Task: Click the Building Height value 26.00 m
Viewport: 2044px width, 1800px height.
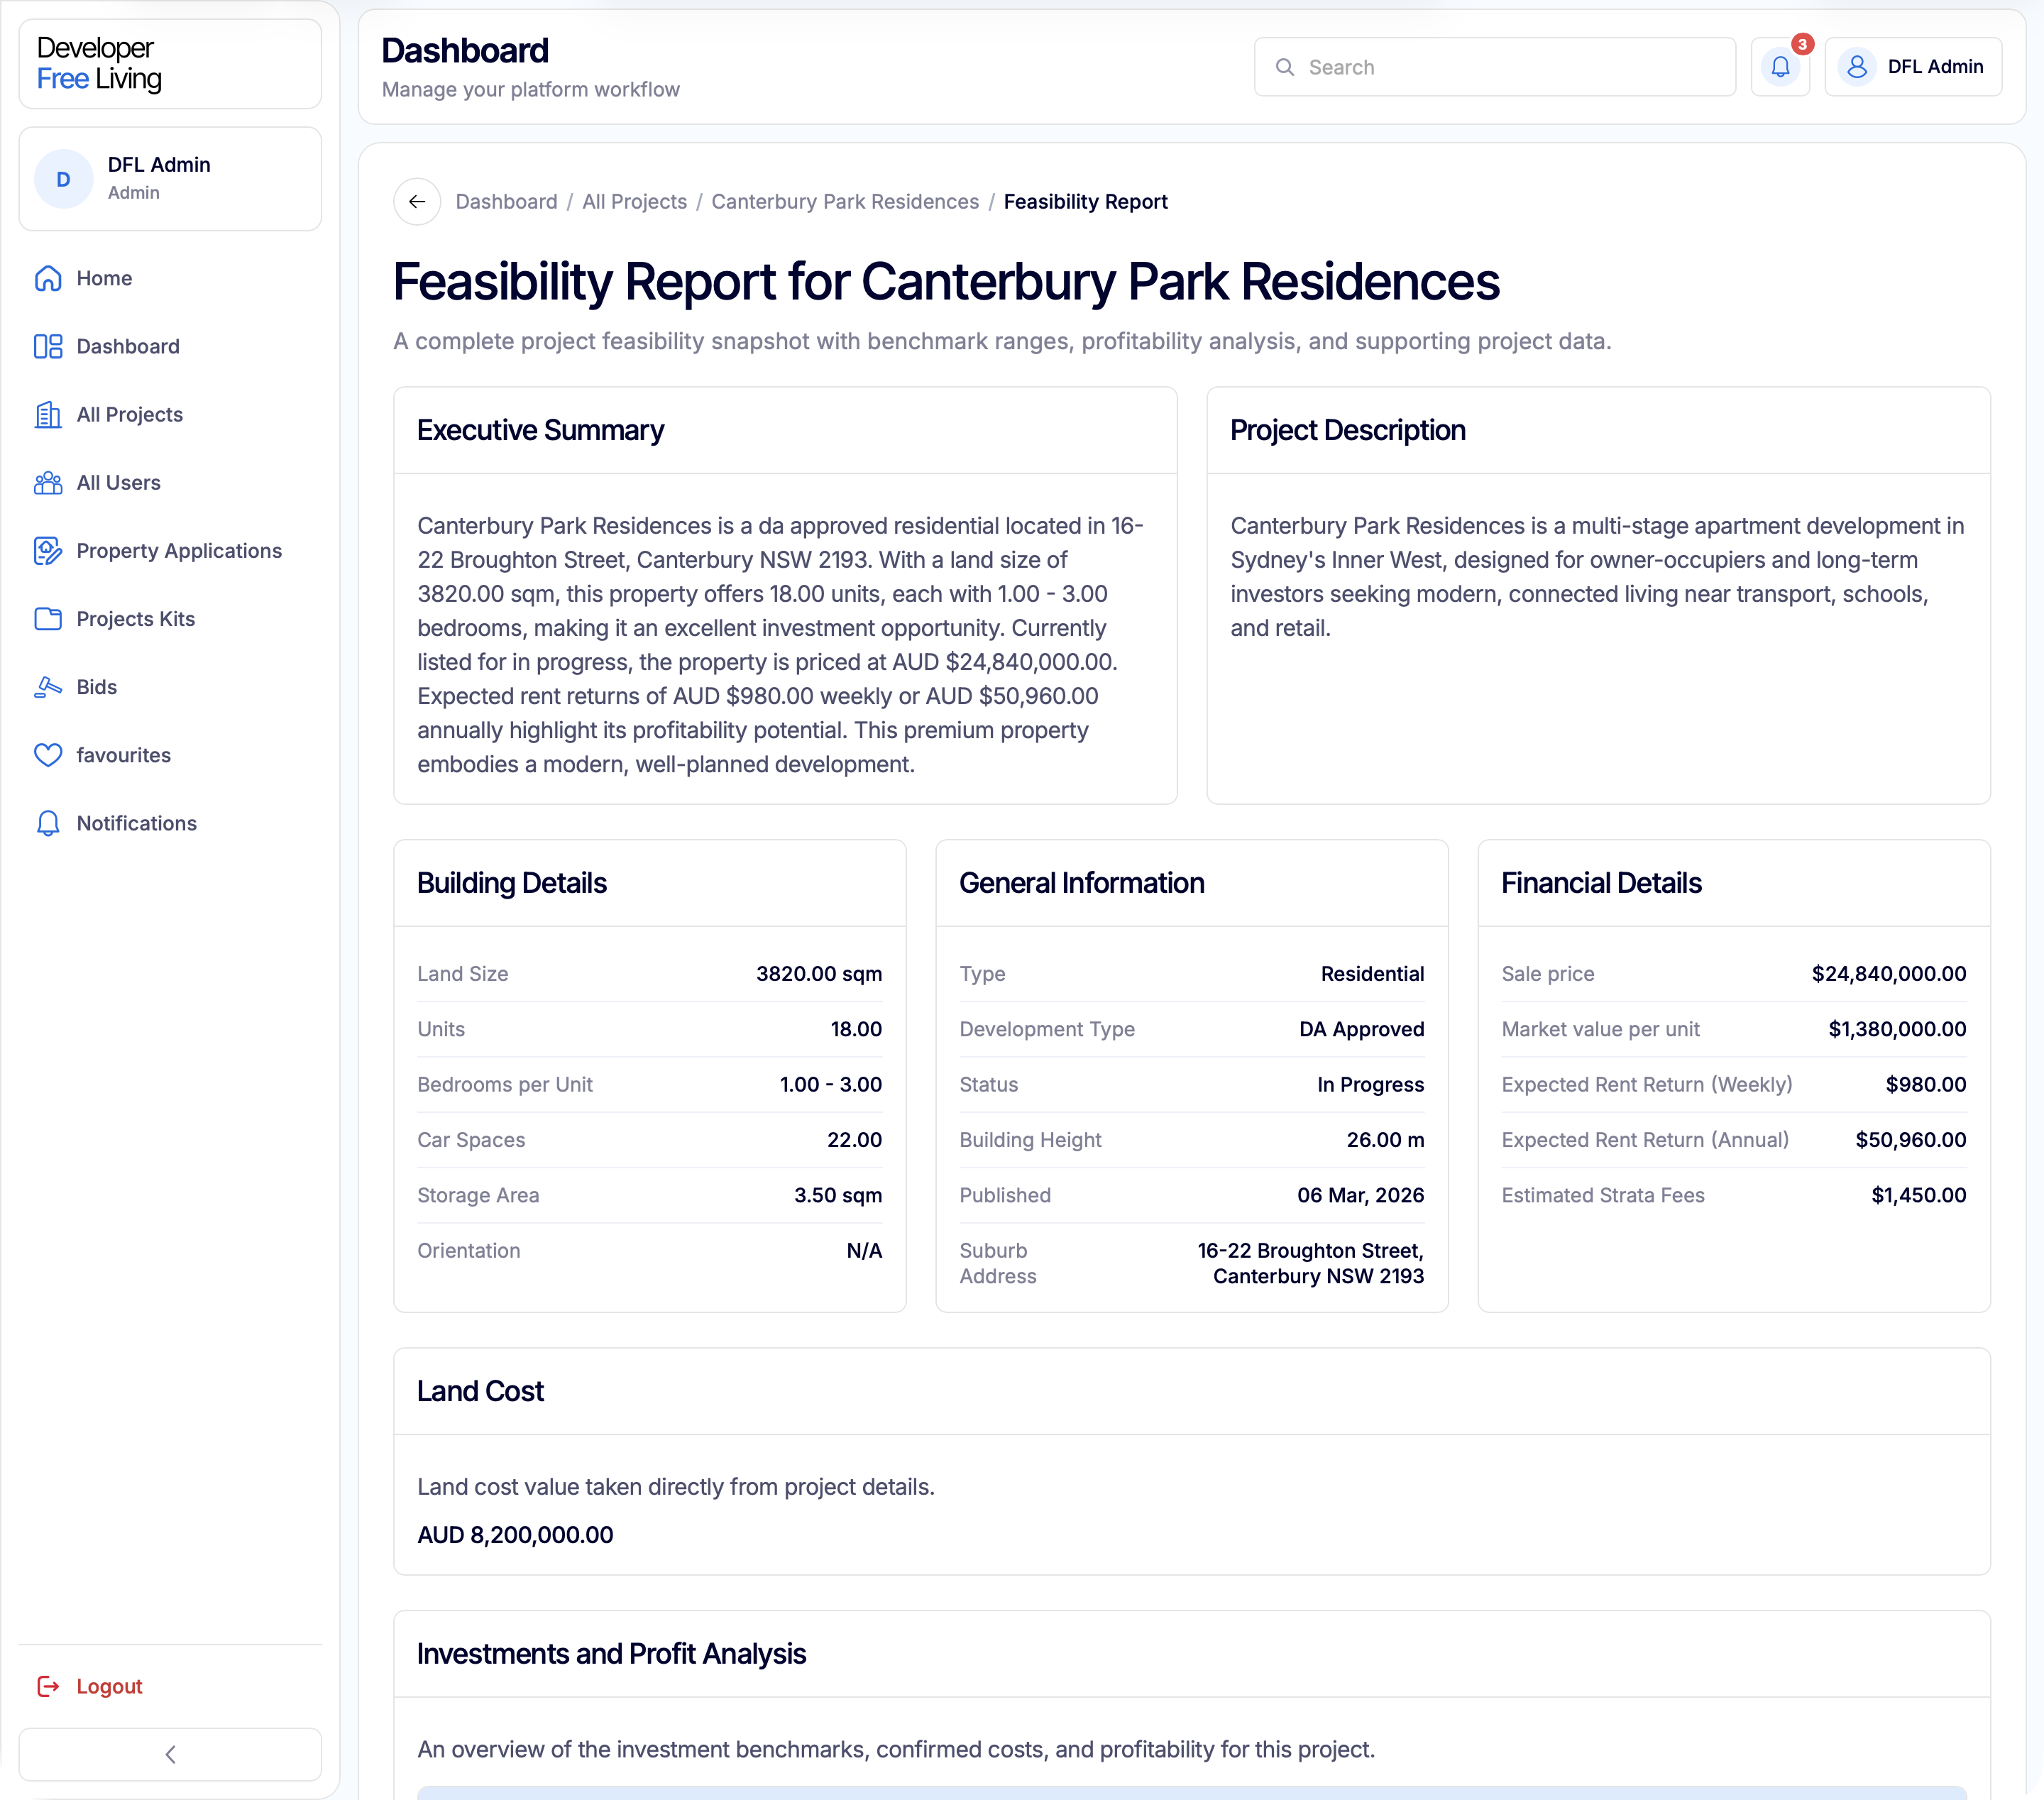Action: 1385,1140
